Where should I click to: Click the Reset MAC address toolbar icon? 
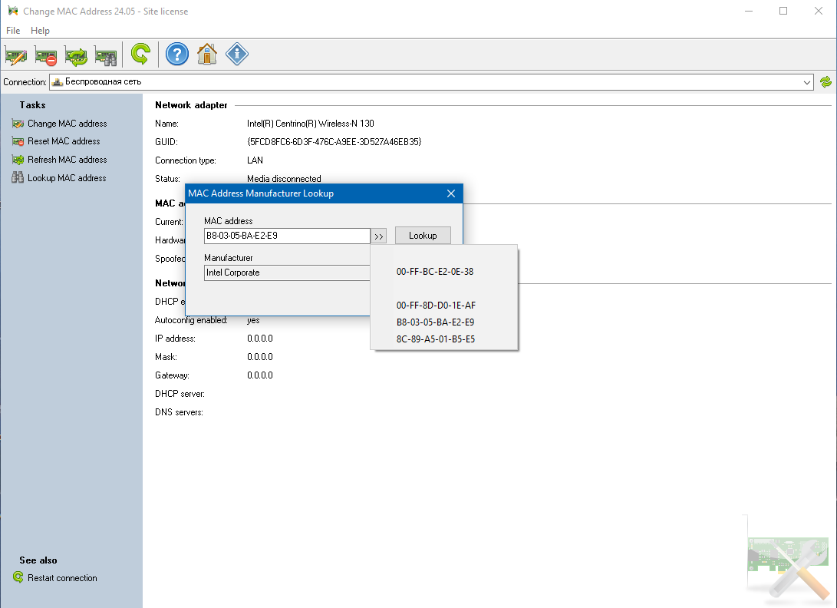[x=46, y=55]
